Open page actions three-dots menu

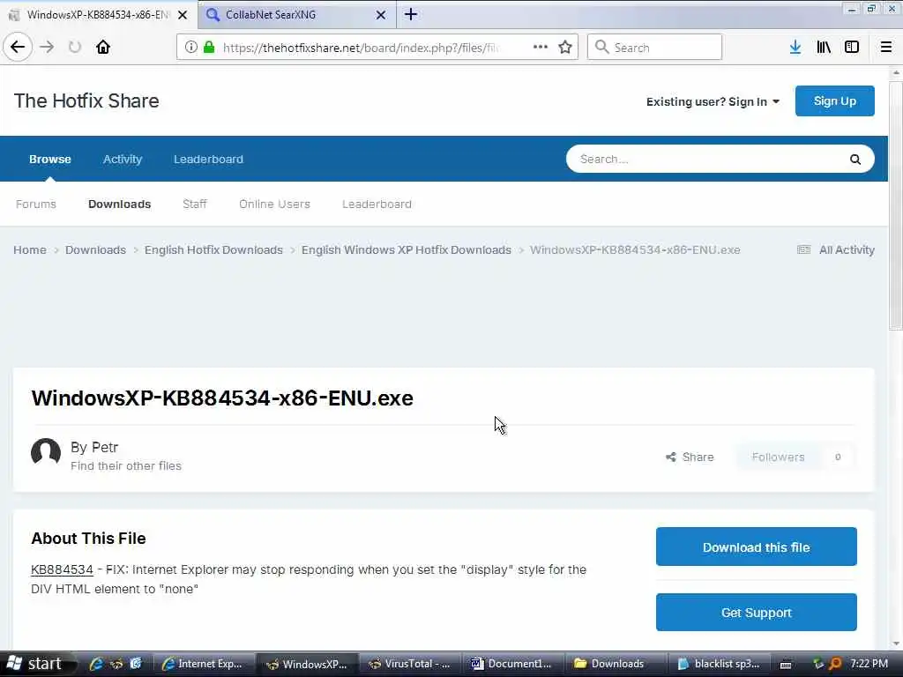541,47
